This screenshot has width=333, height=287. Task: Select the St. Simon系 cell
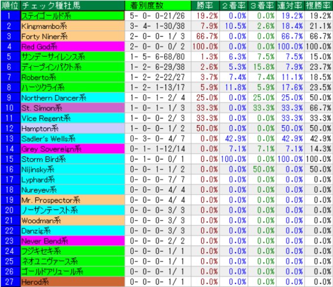(72, 108)
